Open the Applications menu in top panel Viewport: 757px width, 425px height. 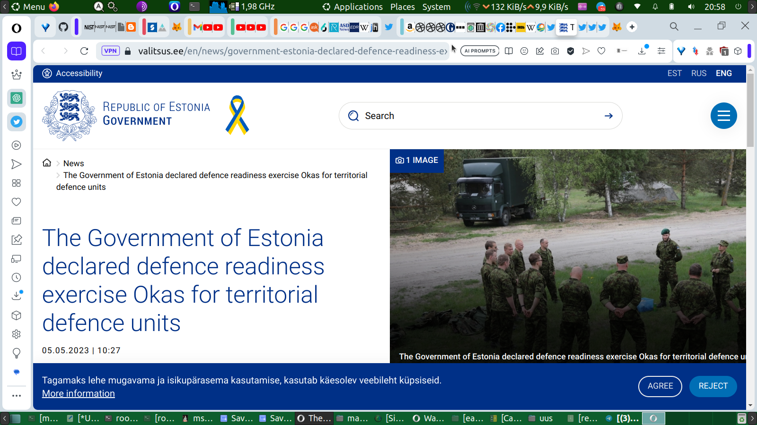358,7
